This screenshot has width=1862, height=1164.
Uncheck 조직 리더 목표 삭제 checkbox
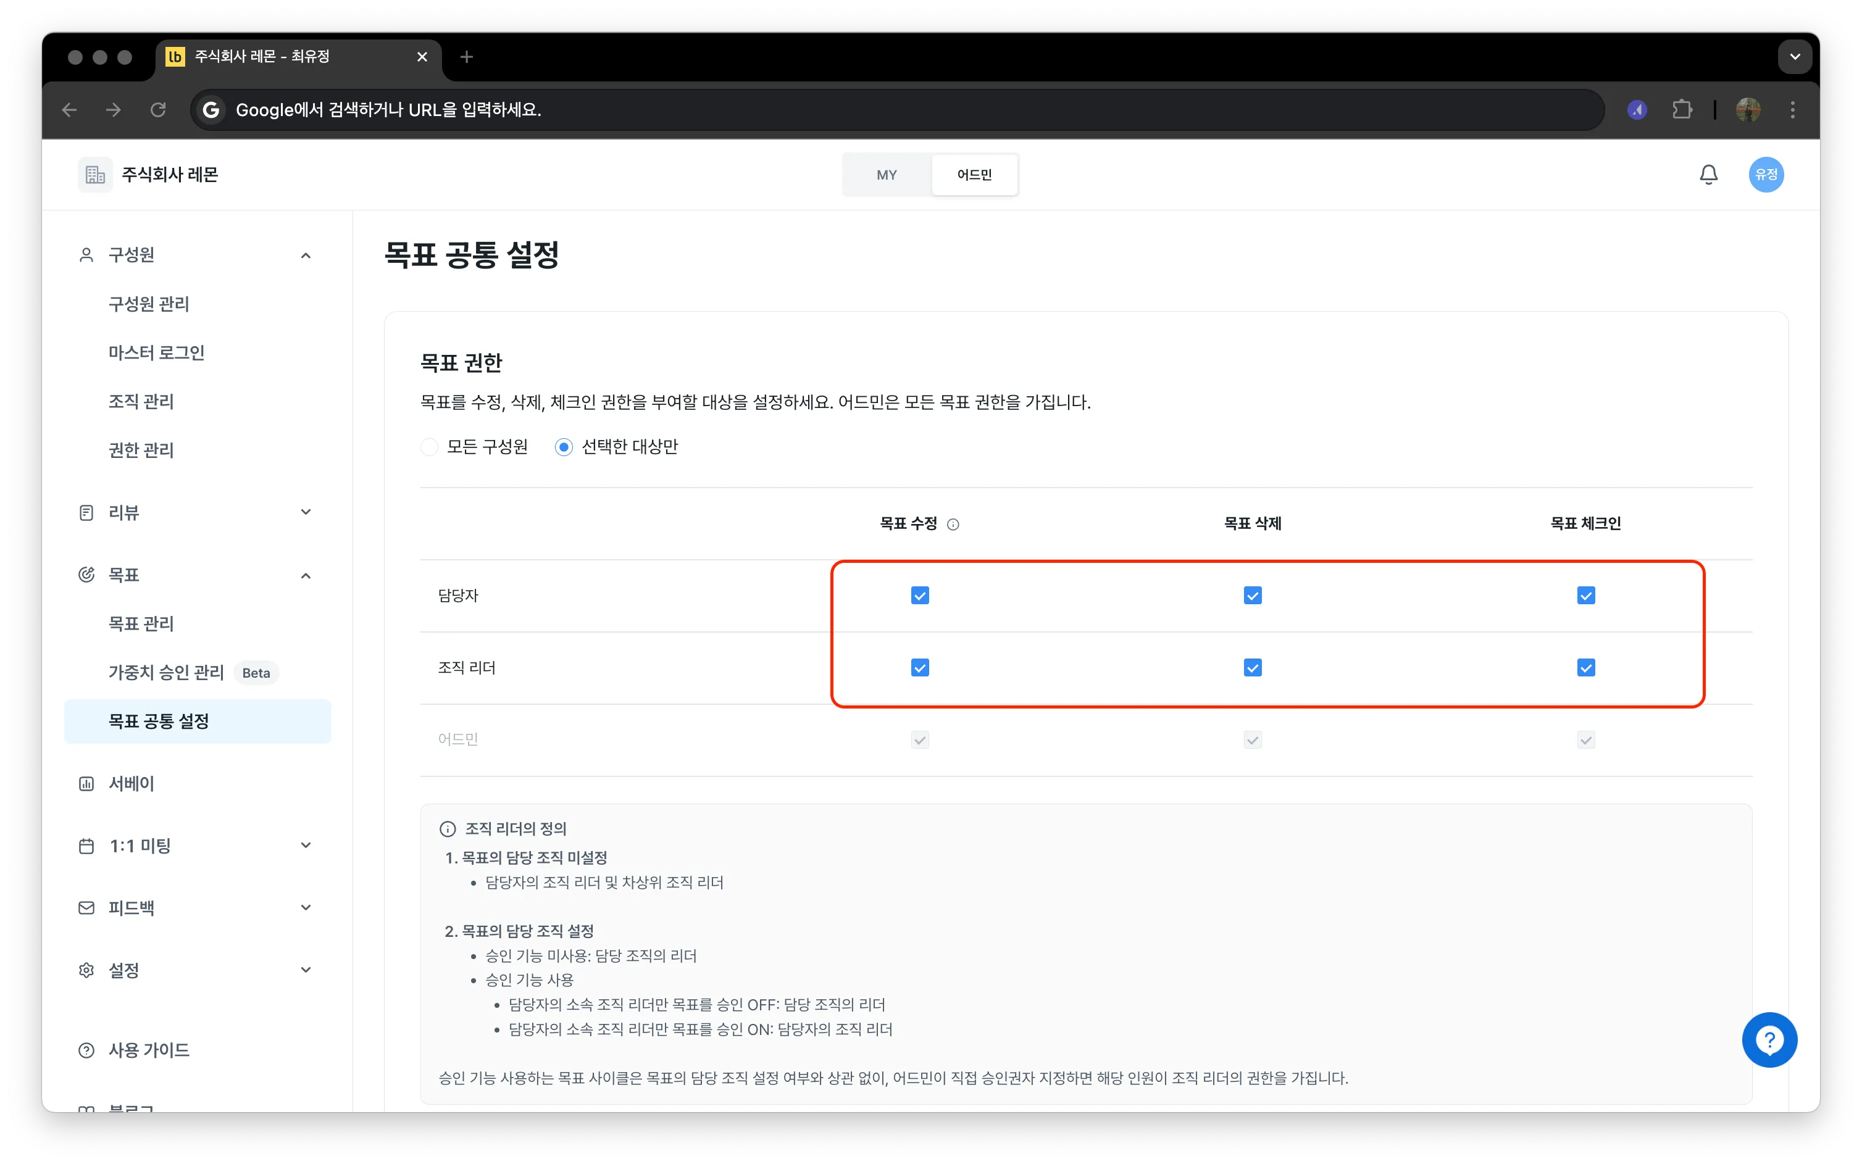(1252, 667)
